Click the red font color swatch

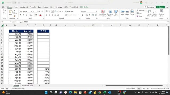tap(40, 15)
